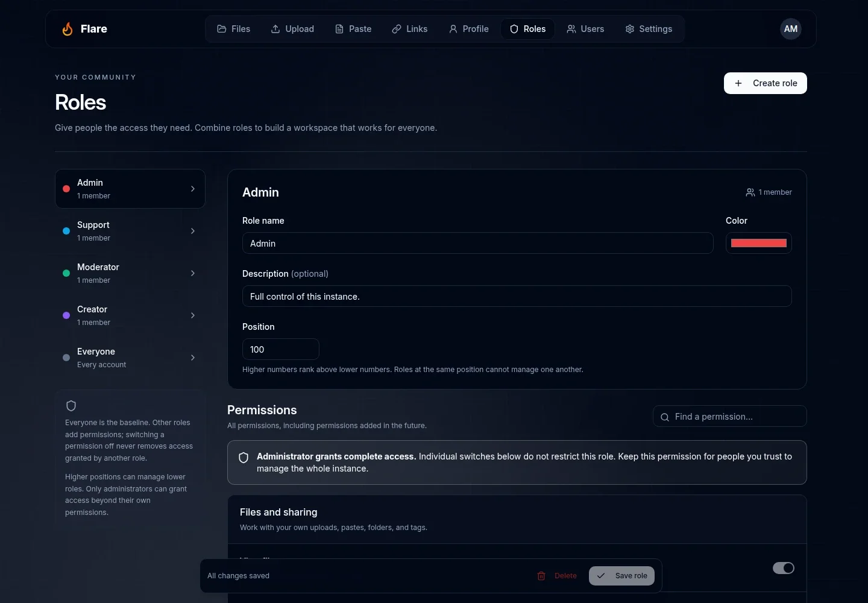
Task: Click the document icon beside Paste
Action: (x=339, y=29)
